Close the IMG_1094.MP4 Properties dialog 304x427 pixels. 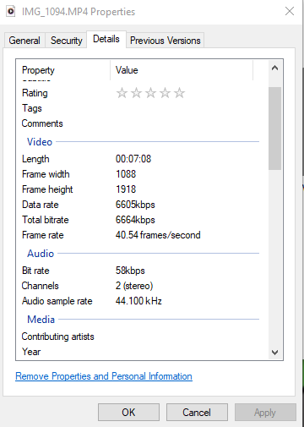coord(290,12)
